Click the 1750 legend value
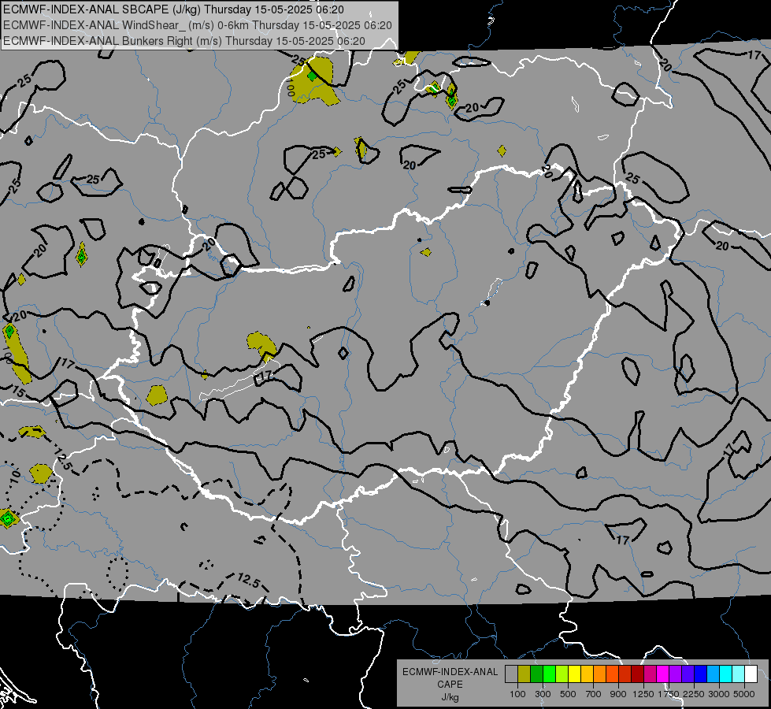771x709 pixels. coord(669,694)
